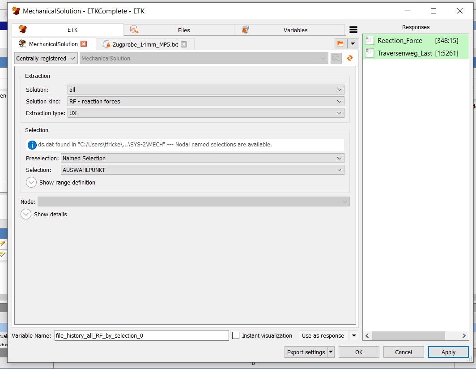Click the Export settings button
476x369 pixels.
point(306,352)
